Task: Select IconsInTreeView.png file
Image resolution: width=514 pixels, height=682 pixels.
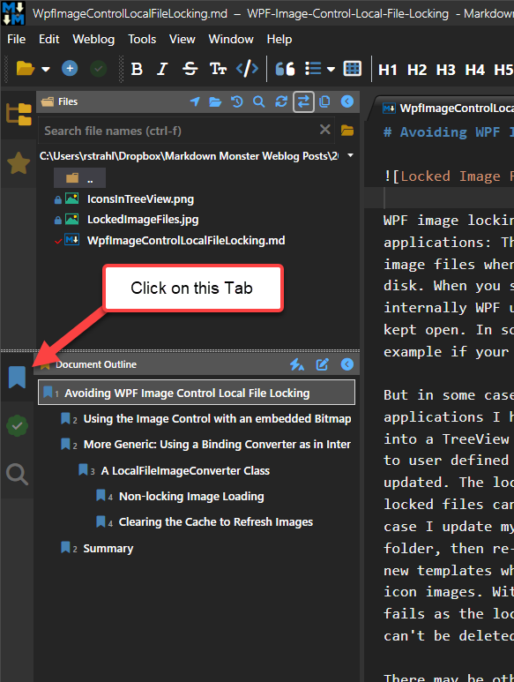Action: pyautogui.click(x=140, y=199)
